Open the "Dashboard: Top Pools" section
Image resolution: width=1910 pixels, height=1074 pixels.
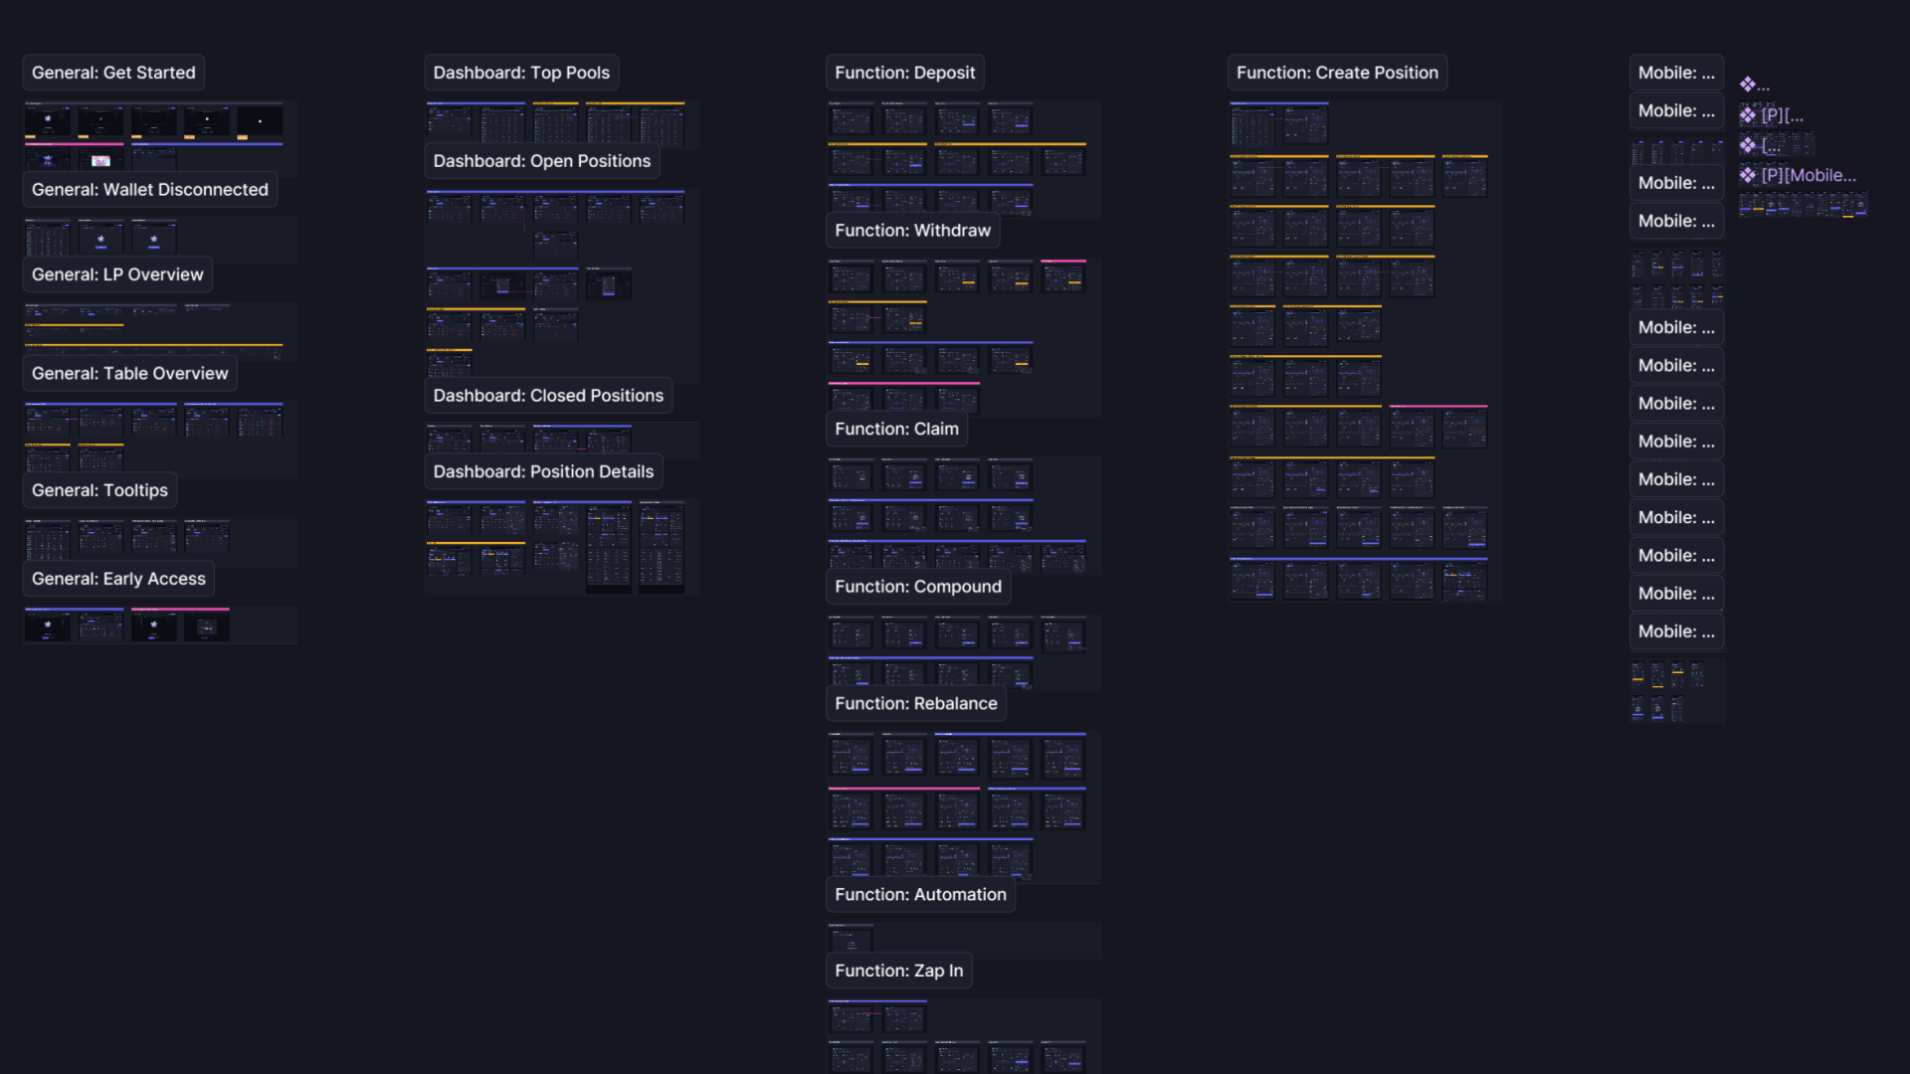pyautogui.click(x=520, y=72)
